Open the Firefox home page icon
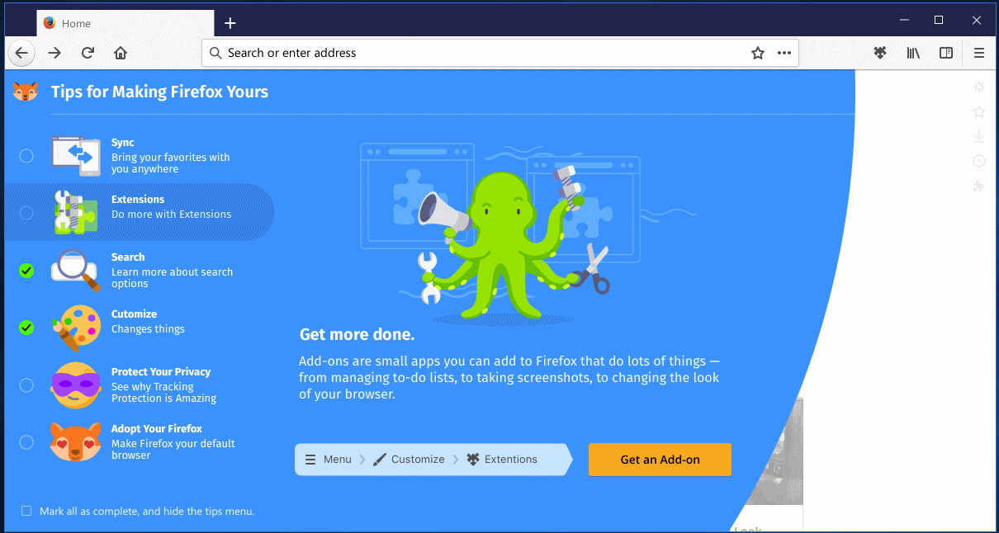The width and height of the screenshot is (999, 533). click(121, 54)
